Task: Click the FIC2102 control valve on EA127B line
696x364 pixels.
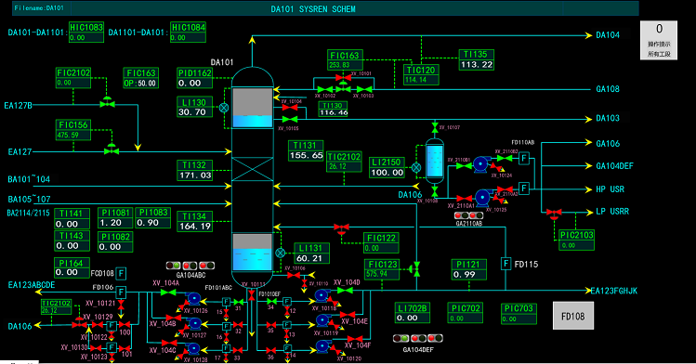Action: [x=107, y=102]
